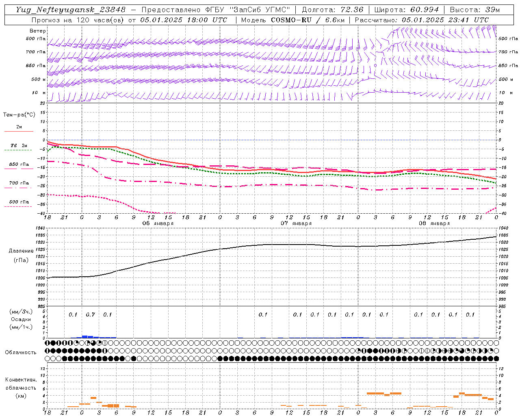The image size is (520, 416).
Task: Click the tallest blue precipitation bar
Action: tap(84, 337)
